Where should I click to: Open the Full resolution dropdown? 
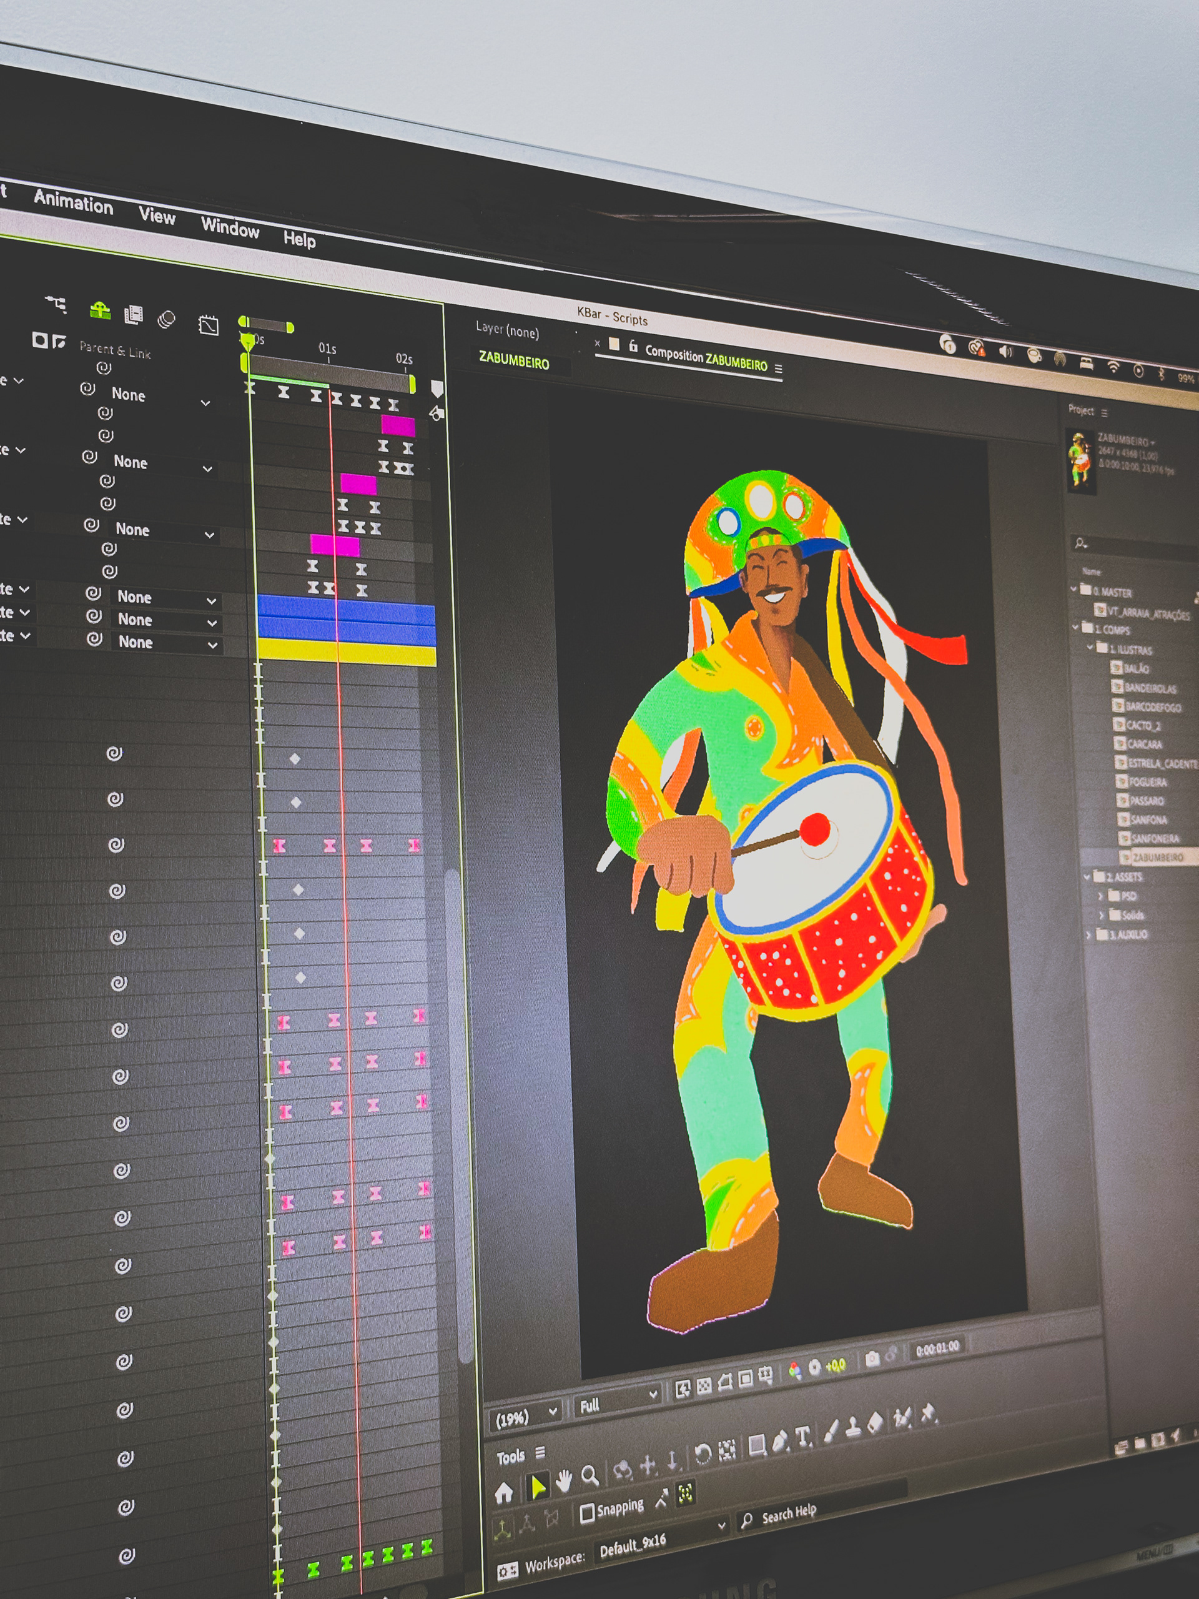tap(618, 1400)
